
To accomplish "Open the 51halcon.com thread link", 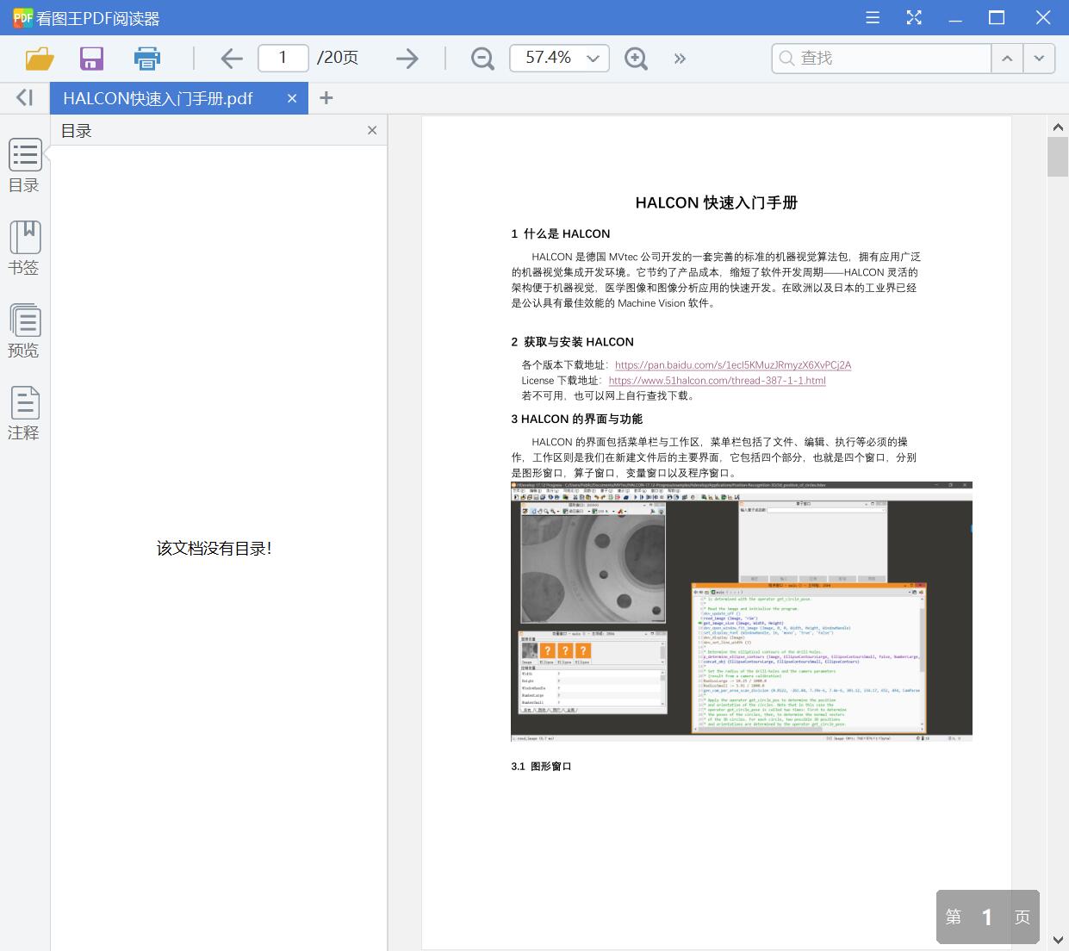I will [717, 381].
